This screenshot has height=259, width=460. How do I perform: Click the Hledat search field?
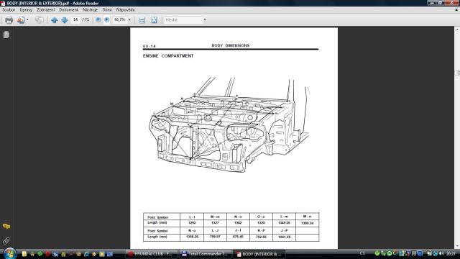[183, 20]
